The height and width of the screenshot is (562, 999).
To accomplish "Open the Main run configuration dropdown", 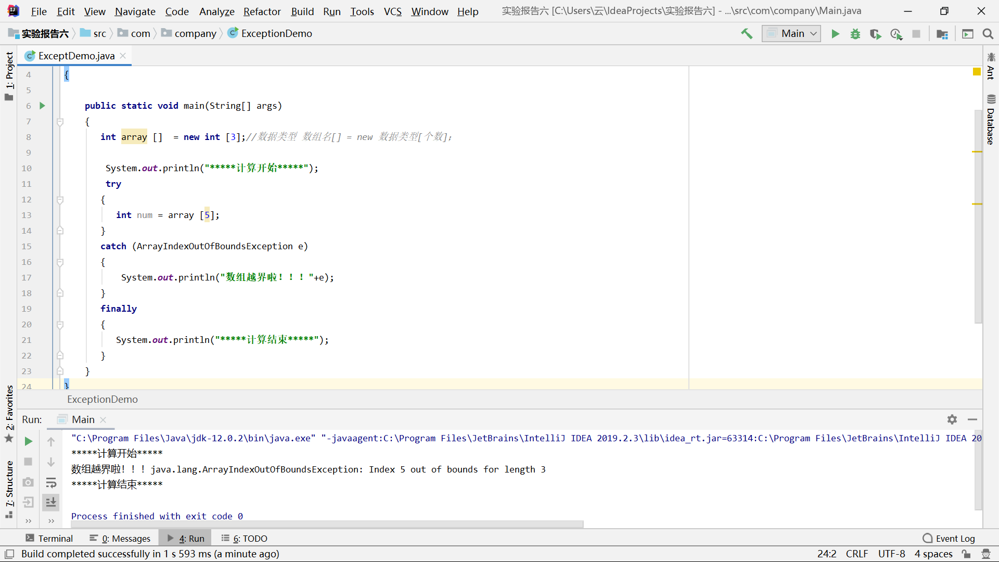I will (791, 34).
